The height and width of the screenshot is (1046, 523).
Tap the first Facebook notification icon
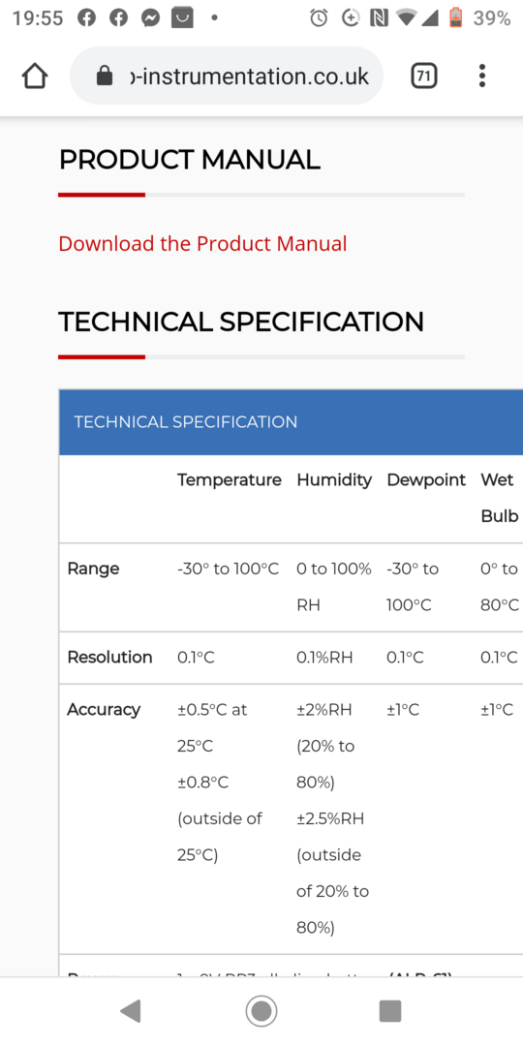click(x=87, y=18)
